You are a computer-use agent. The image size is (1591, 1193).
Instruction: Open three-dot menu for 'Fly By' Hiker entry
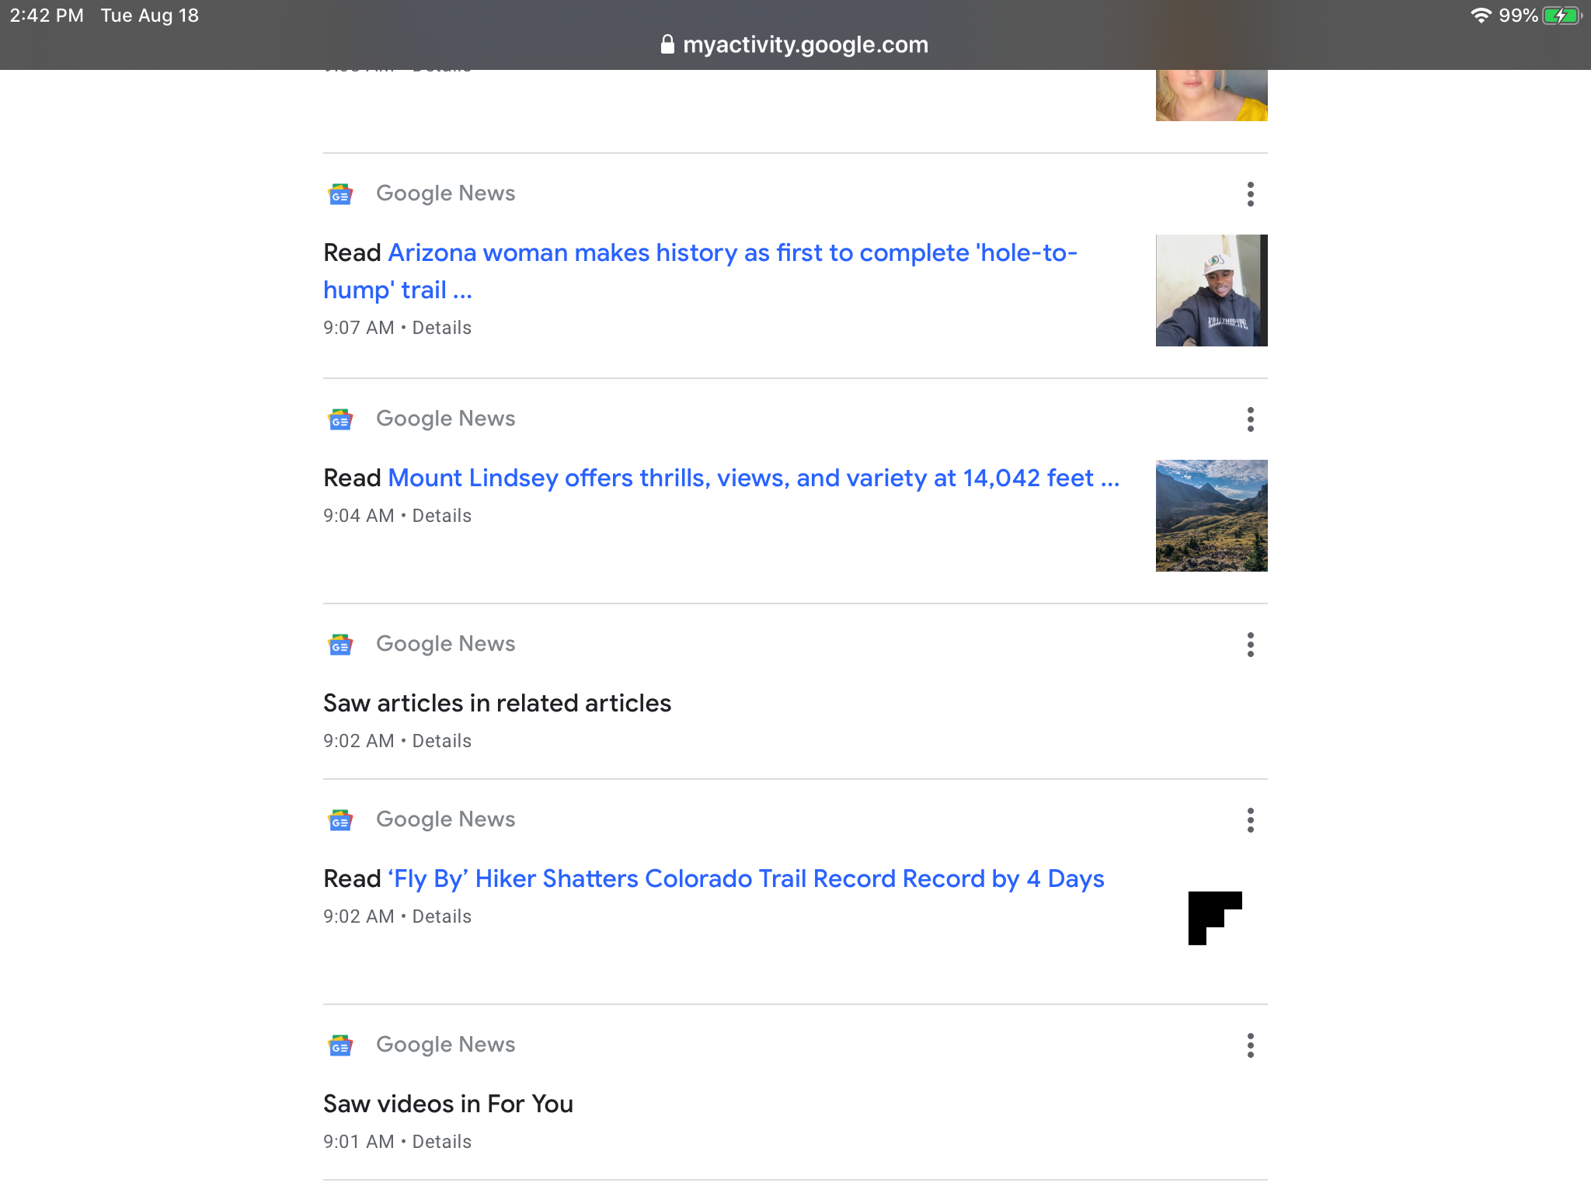click(1250, 820)
